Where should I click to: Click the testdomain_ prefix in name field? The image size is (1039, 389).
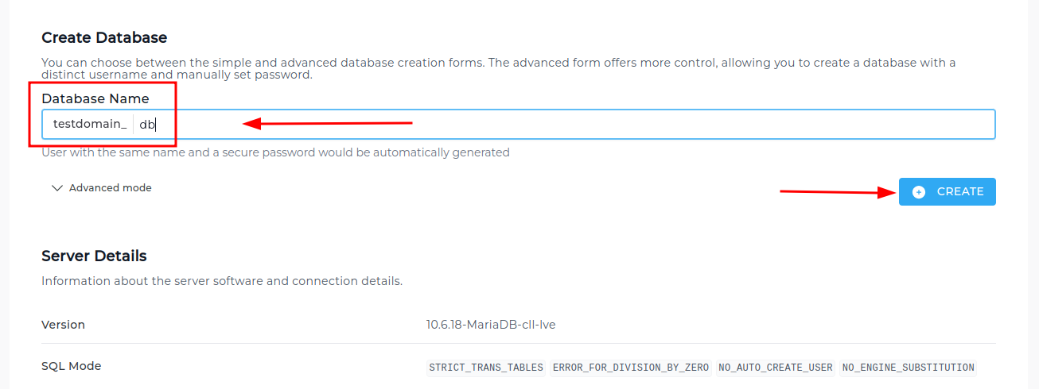pos(90,124)
